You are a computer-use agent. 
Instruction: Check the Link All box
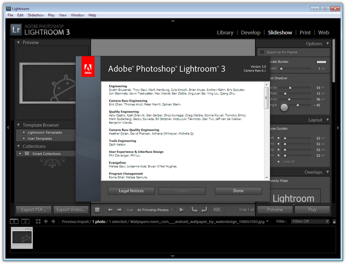tap(278, 161)
